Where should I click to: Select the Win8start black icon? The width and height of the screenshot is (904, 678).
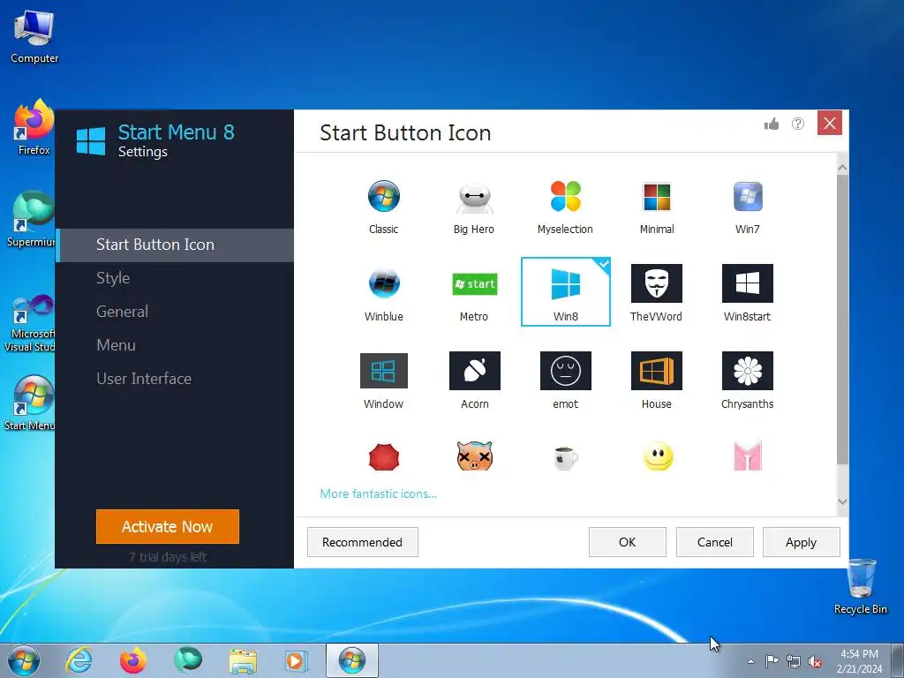(x=747, y=293)
